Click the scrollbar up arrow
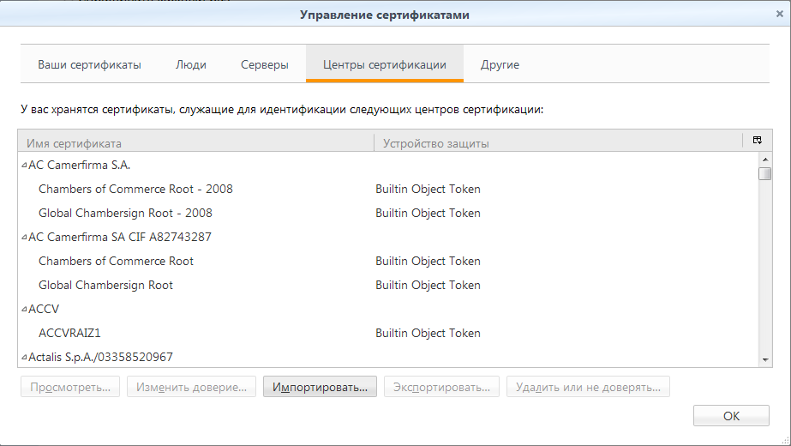Image resolution: width=791 pixels, height=446 pixels. (x=765, y=160)
